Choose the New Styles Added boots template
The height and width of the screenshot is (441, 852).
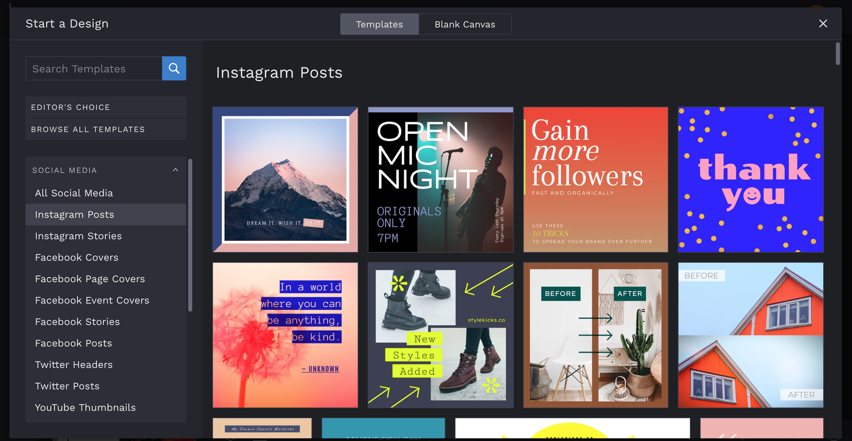point(441,335)
